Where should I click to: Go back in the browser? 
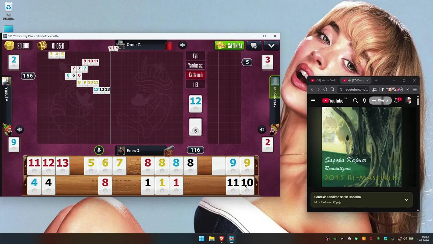tap(312, 89)
